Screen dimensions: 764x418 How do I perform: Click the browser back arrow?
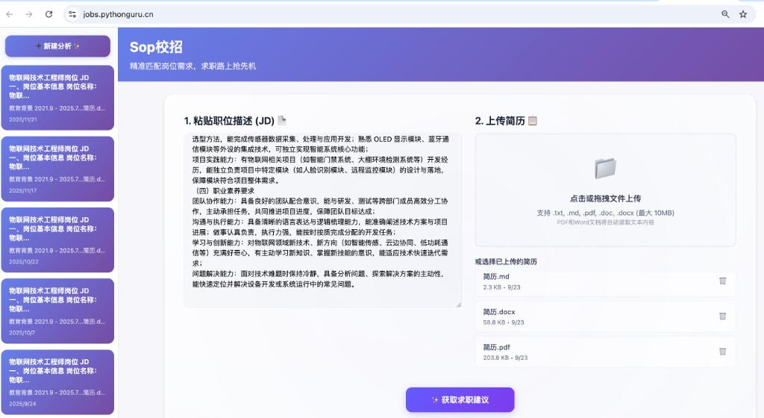(x=9, y=14)
